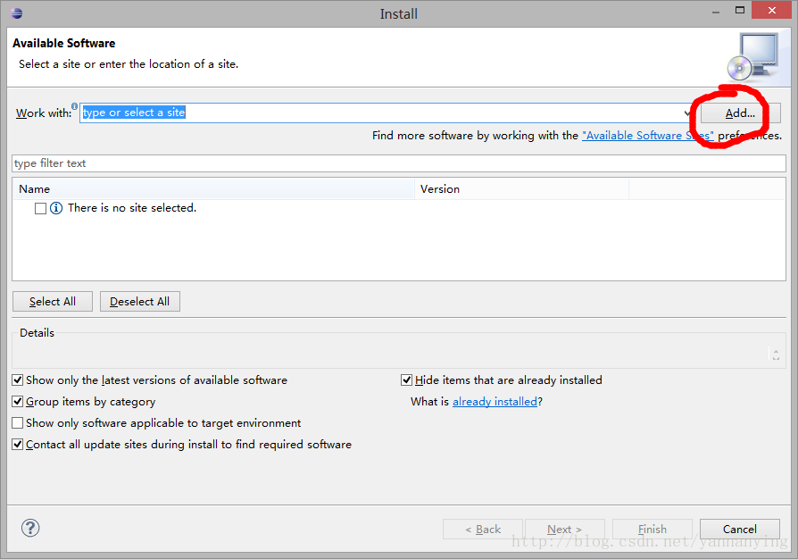Click the info icon beside 'no site selected'
798x559 pixels.
coord(56,208)
